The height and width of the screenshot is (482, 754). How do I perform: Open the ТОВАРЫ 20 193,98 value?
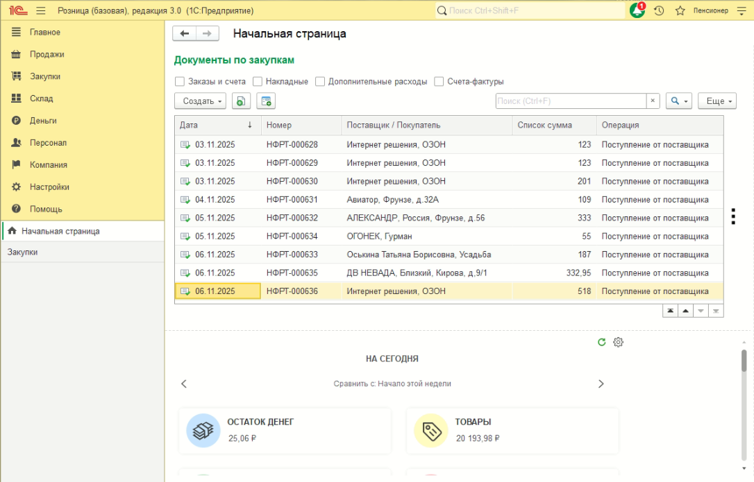478,438
